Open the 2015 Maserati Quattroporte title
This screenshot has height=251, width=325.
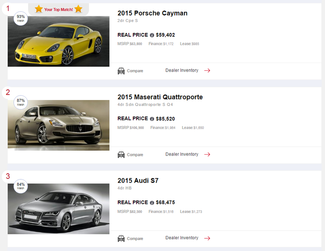(160, 97)
